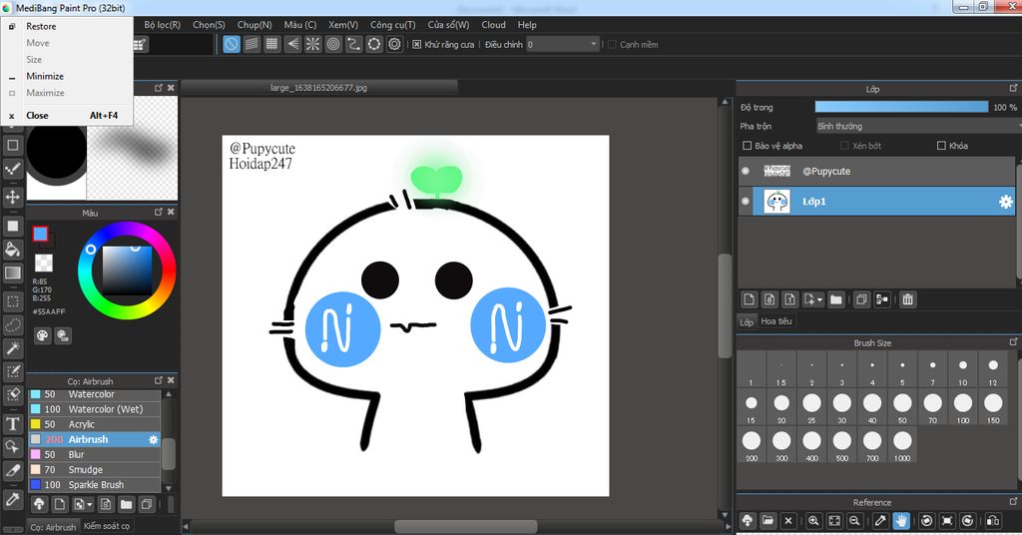1022x535 pixels.
Task: Undock the Reference panel
Action: click(1014, 502)
